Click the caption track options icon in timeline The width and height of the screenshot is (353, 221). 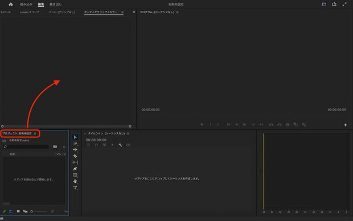tap(128, 145)
